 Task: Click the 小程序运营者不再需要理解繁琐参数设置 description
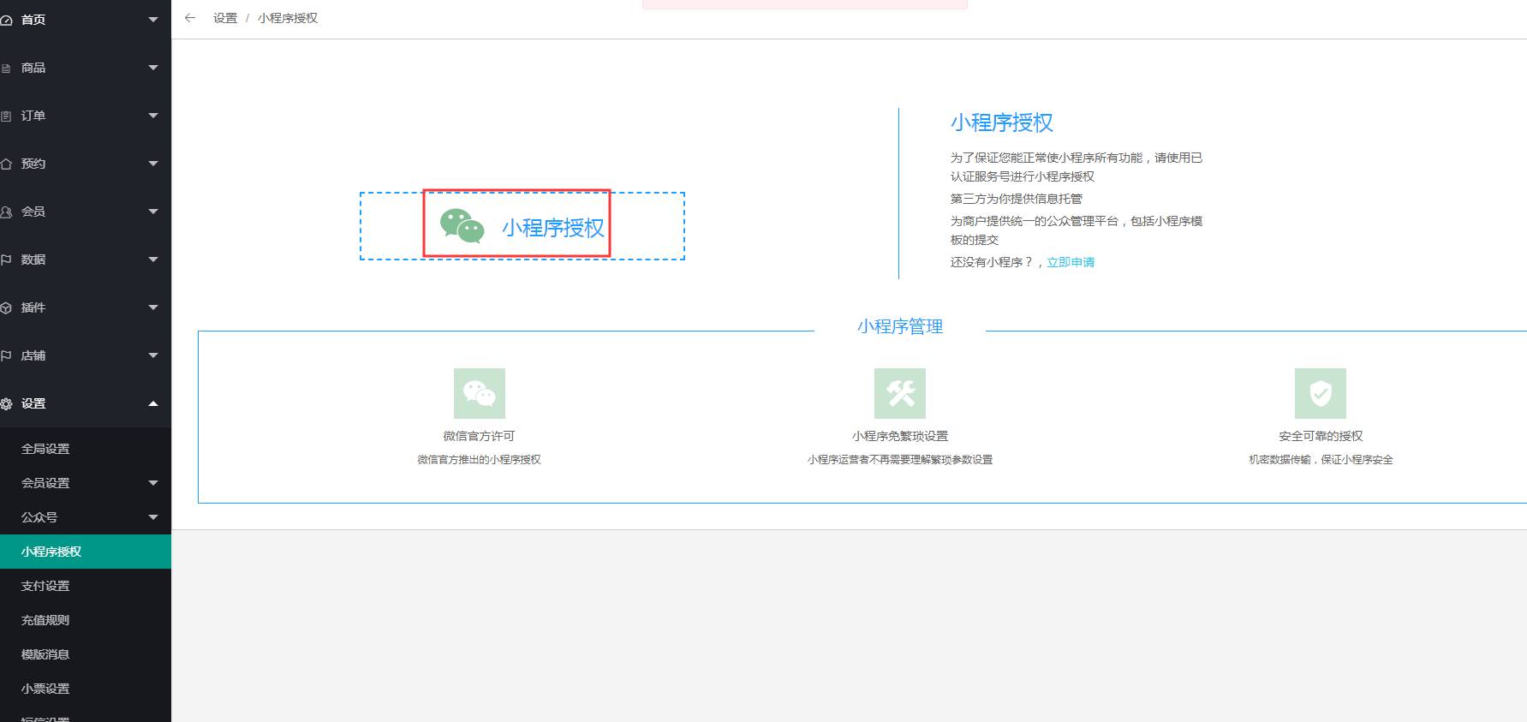pyautogui.click(x=900, y=460)
